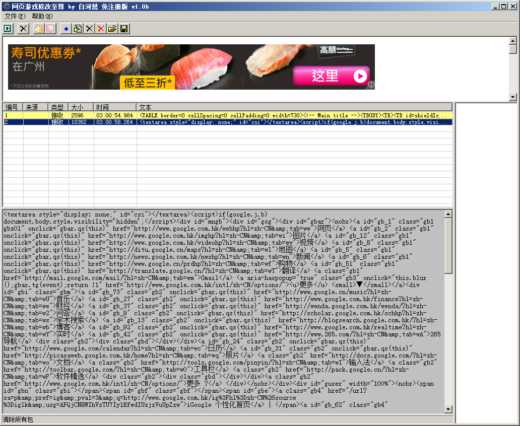Click the floppy disk save icon

124,29
